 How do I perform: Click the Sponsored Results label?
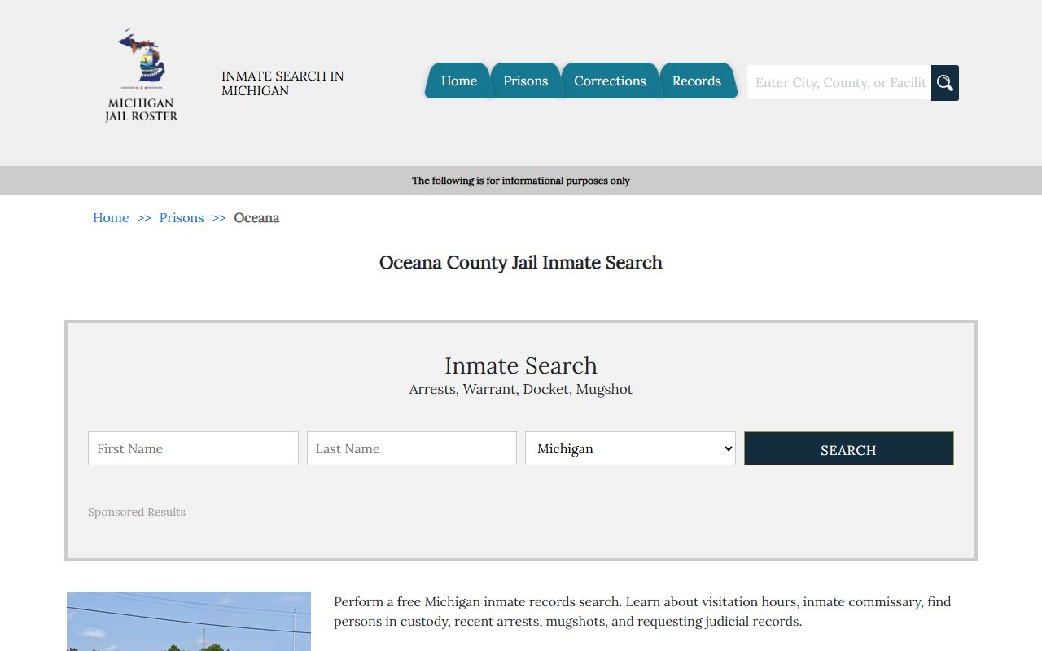(137, 512)
